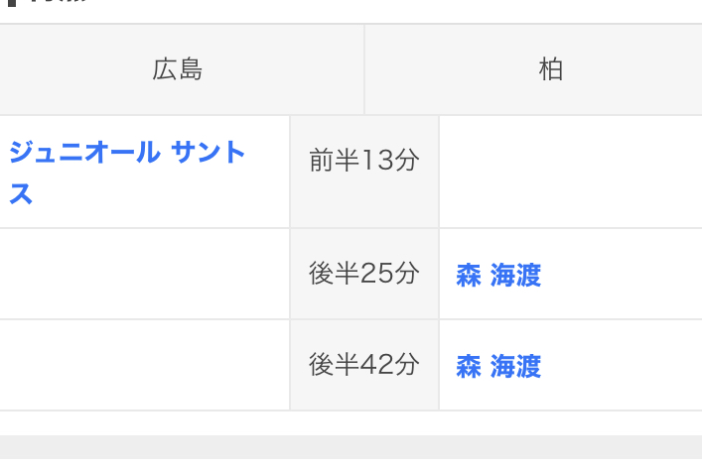Click 森 in the 後半42分 scorer link
Screen dimensions: 702x469
point(469,366)
